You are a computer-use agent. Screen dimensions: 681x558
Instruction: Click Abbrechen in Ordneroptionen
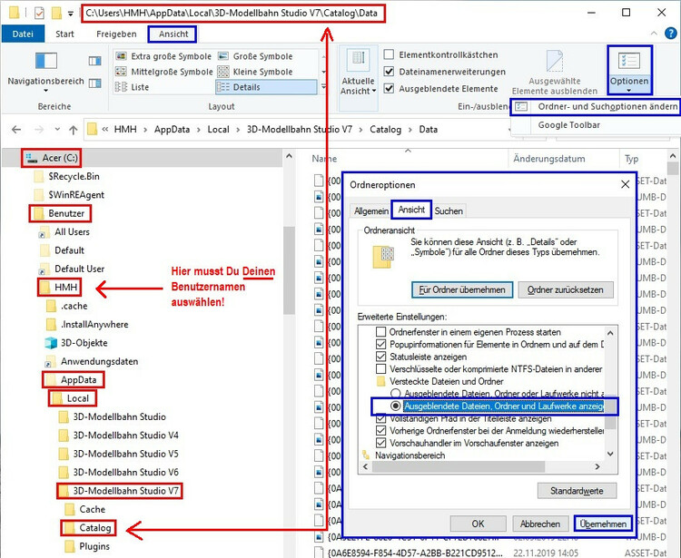(x=540, y=524)
